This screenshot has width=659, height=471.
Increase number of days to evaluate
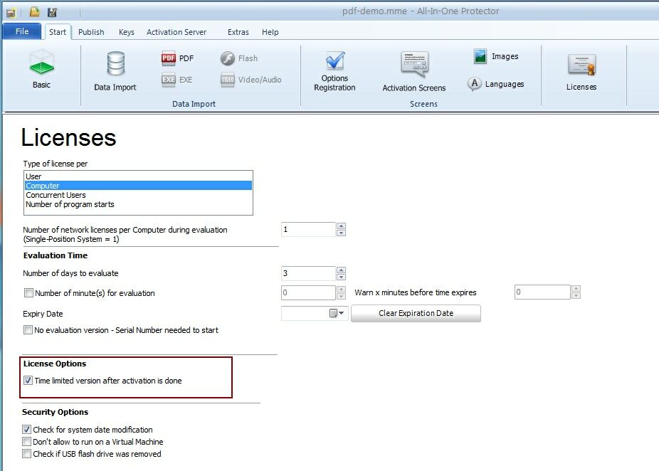(x=341, y=270)
